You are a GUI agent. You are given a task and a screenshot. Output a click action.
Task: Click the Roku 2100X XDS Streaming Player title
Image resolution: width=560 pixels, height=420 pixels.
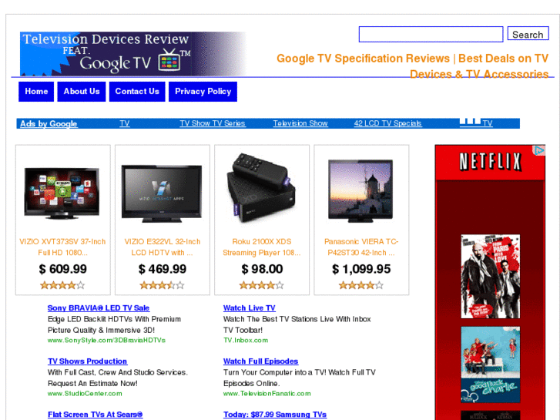262,247
